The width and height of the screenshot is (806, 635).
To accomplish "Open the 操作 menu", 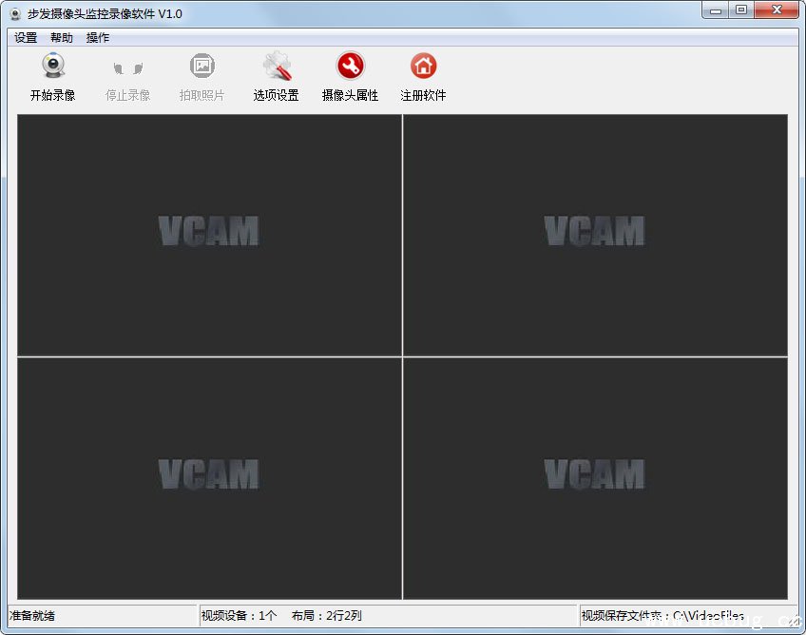I will tap(98, 37).
